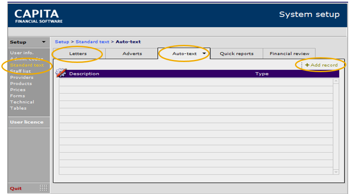Select Standard text in the sidebar
The width and height of the screenshot is (349, 194).
(27, 65)
